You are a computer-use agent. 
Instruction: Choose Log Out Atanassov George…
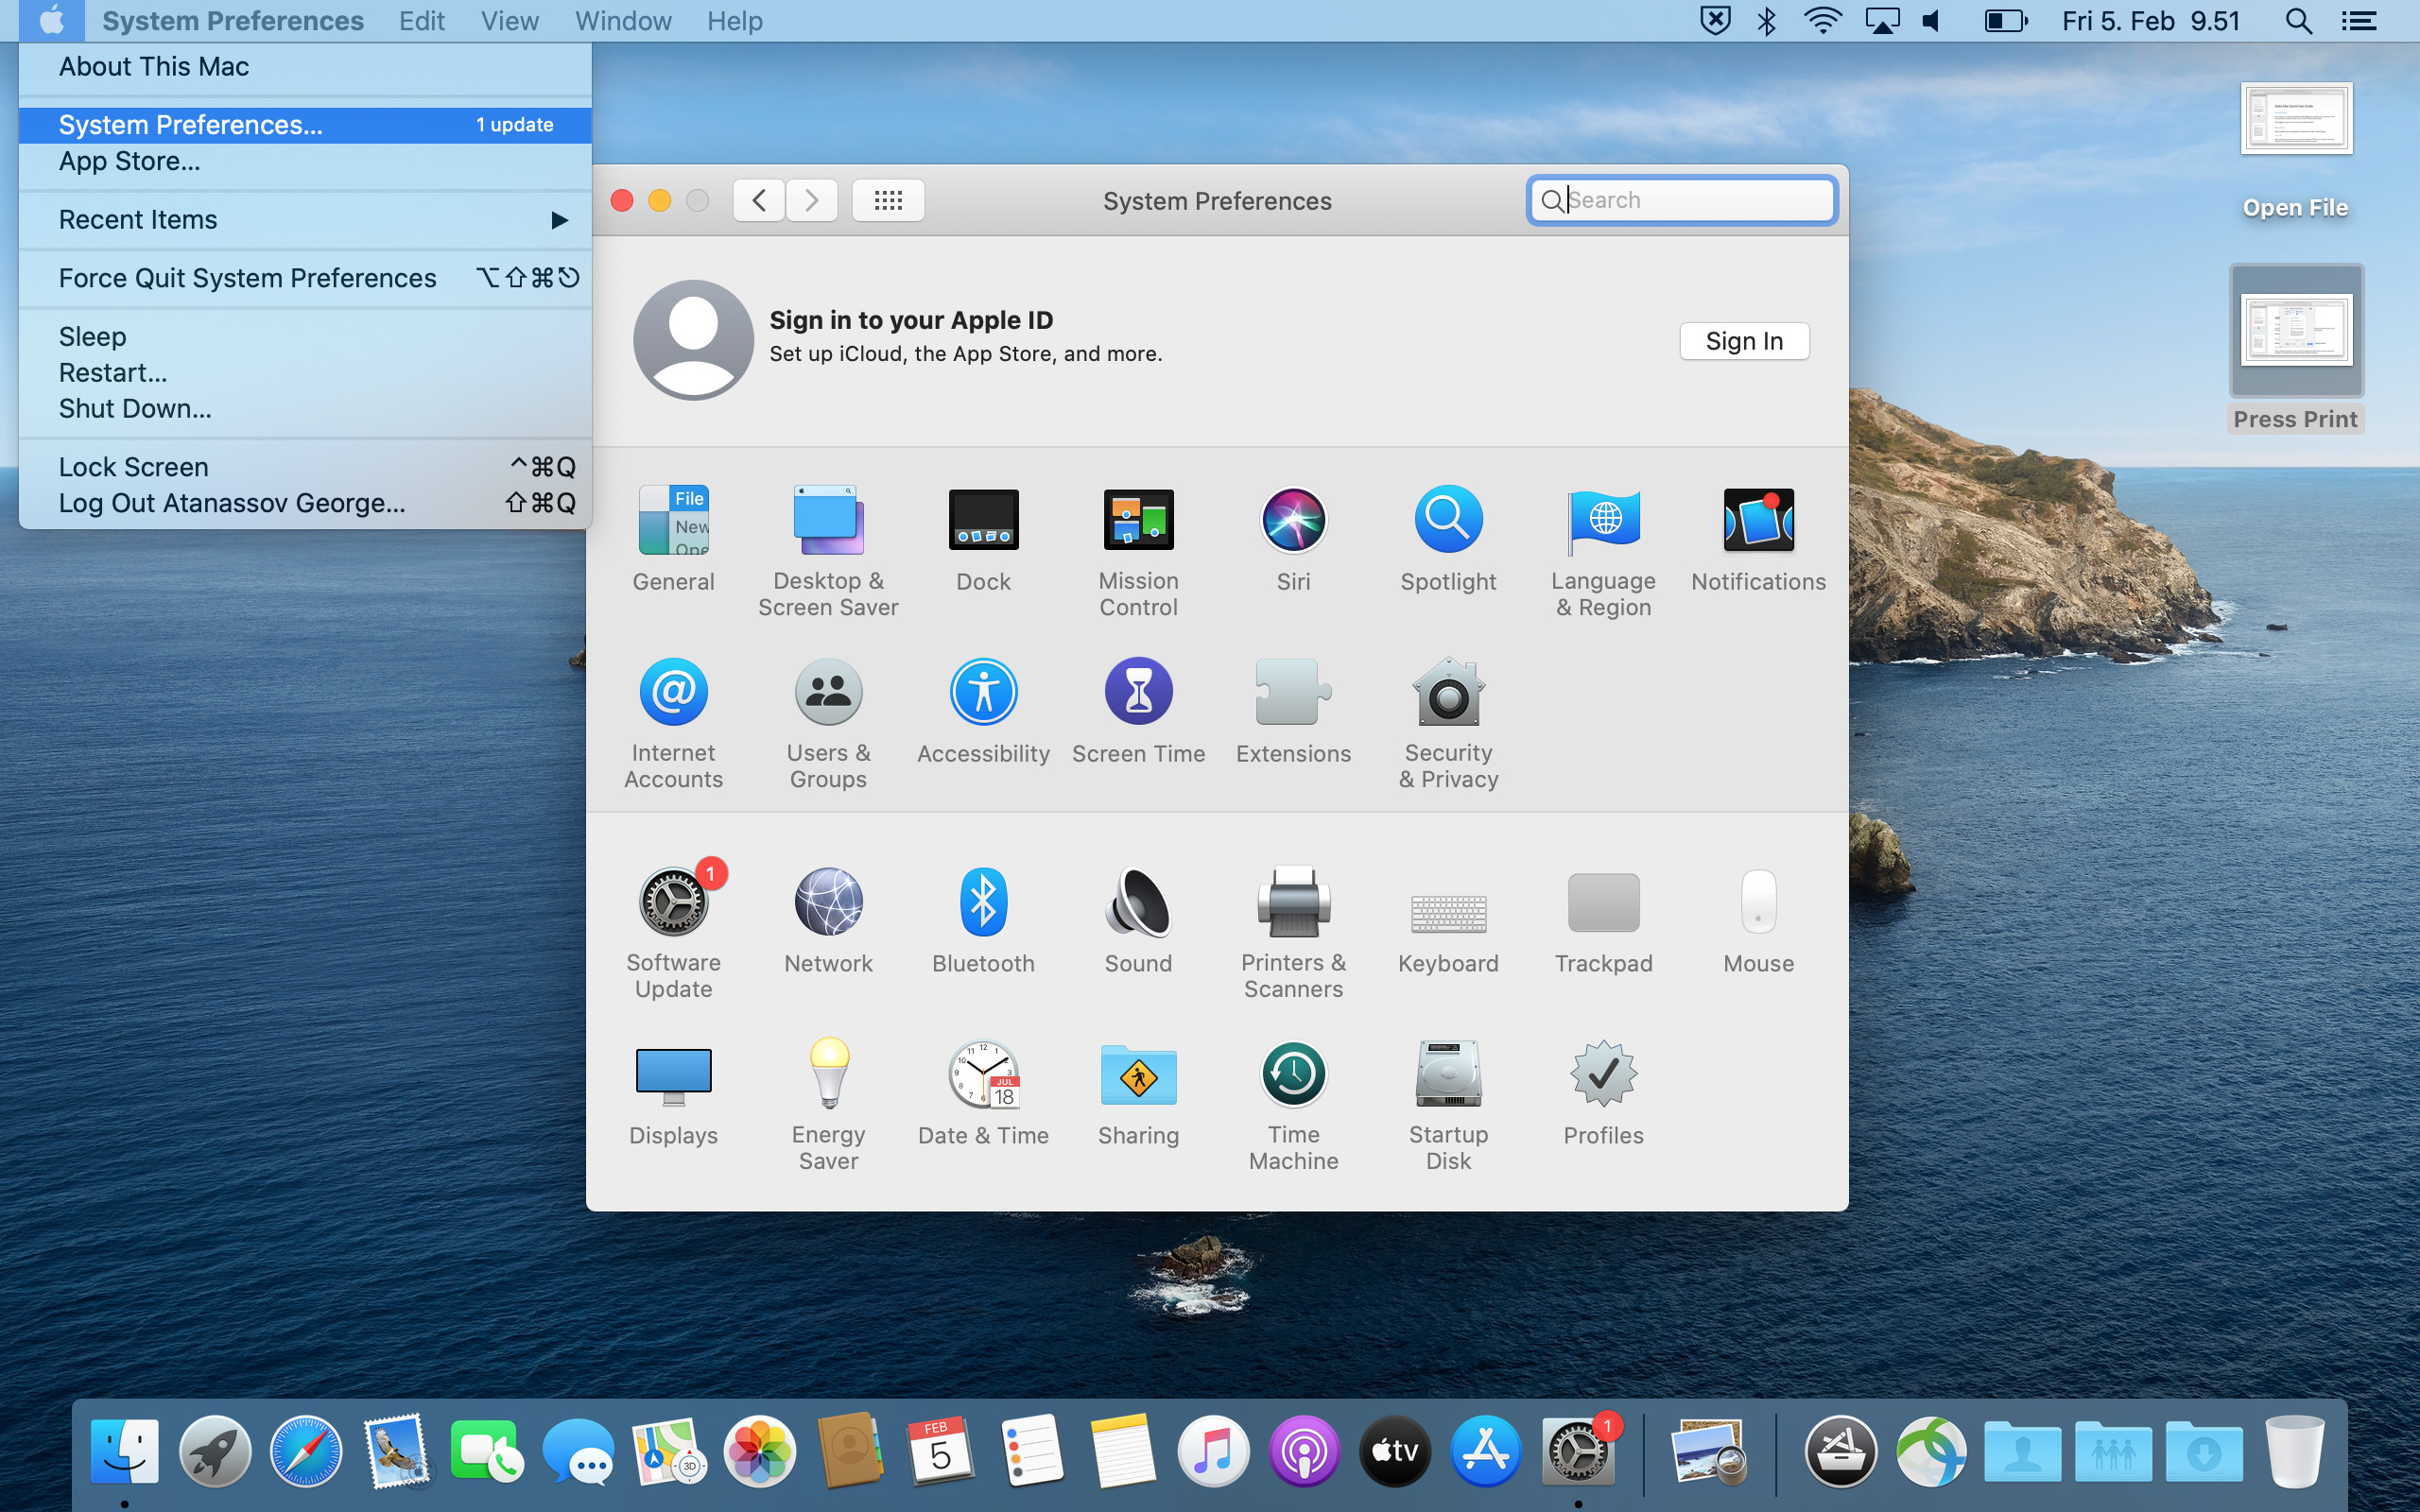pyautogui.click(x=305, y=503)
